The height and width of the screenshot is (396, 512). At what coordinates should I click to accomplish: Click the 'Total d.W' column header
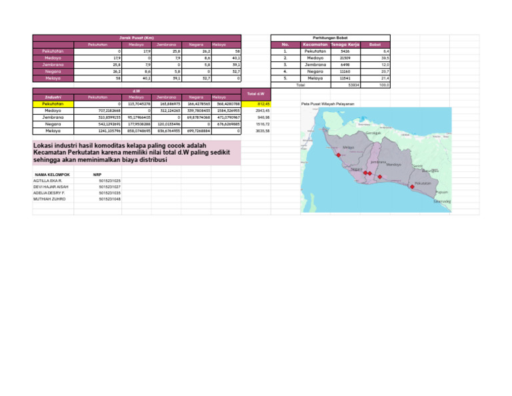[x=256, y=94]
